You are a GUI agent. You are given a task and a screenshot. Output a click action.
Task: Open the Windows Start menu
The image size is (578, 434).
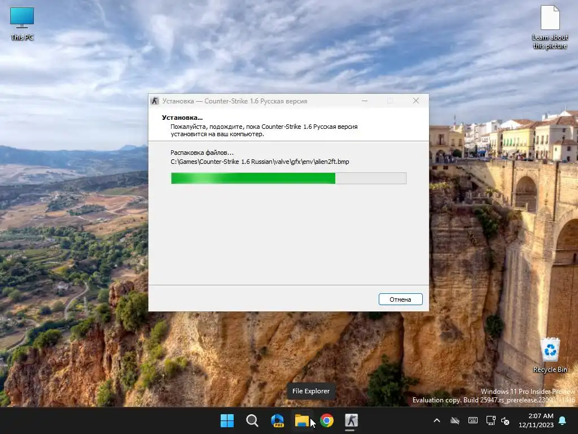click(227, 420)
